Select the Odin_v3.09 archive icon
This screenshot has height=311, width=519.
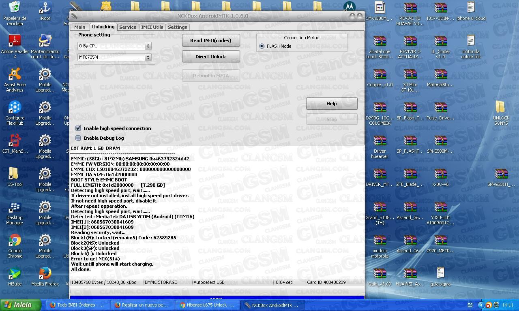380,277
